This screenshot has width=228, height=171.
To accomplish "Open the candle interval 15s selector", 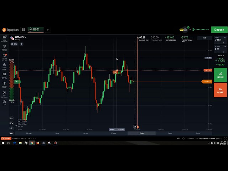I will 11,123.
